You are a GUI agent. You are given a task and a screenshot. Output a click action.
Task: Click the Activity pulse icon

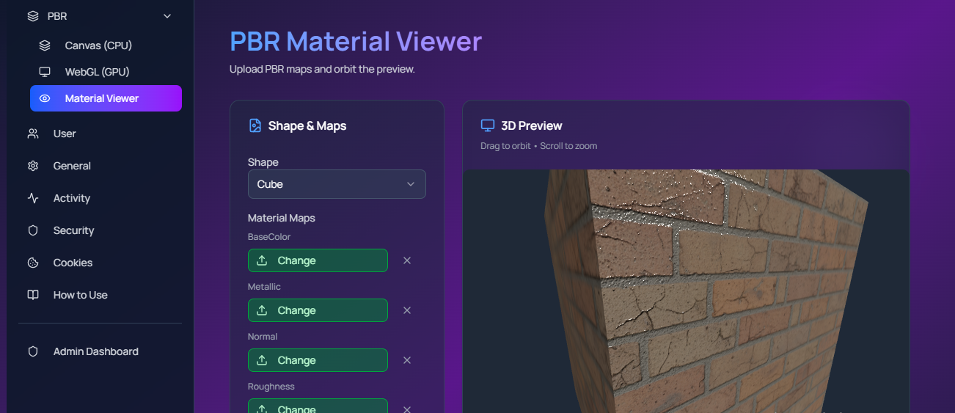point(33,198)
